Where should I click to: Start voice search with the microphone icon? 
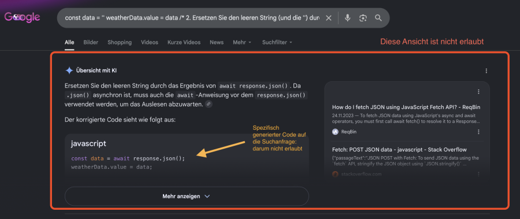pos(347,18)
